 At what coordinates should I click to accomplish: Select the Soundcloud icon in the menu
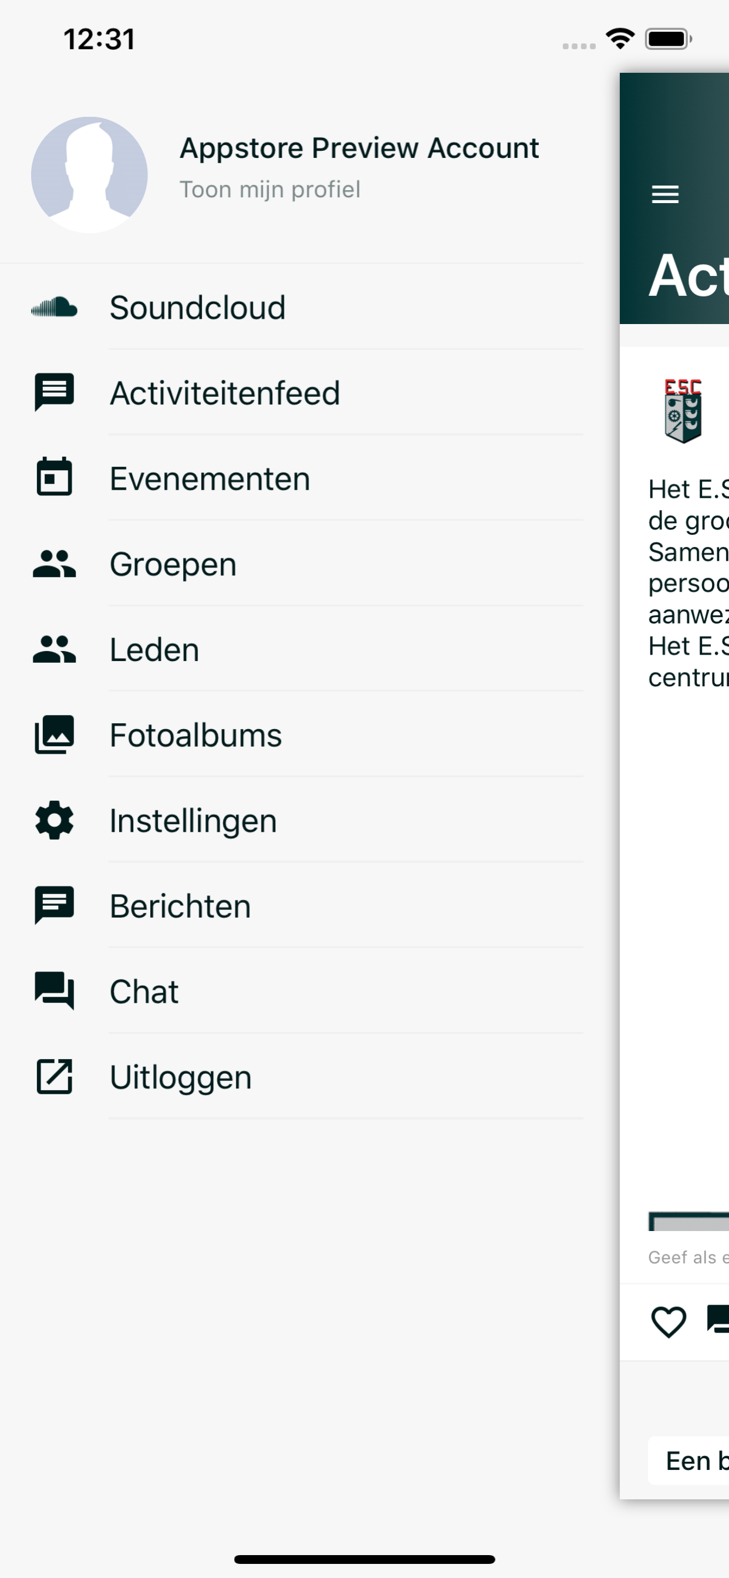54,308
